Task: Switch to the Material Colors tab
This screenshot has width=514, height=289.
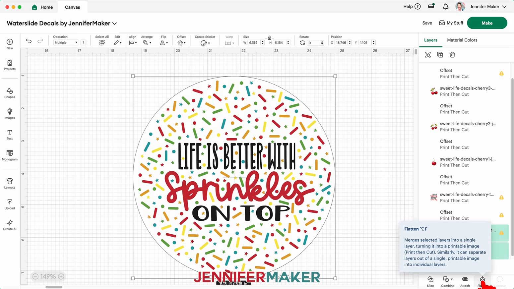Action: click(x=462, y=40)
